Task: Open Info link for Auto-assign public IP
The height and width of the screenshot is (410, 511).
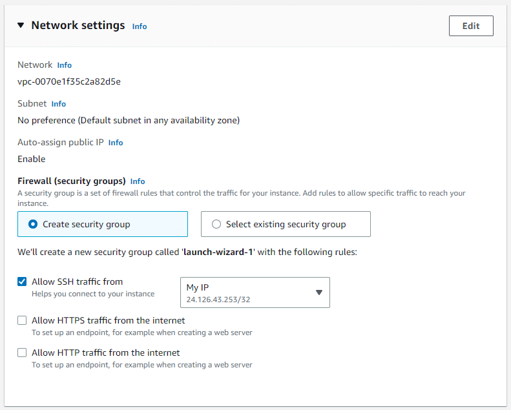Action: coord(115,143)
